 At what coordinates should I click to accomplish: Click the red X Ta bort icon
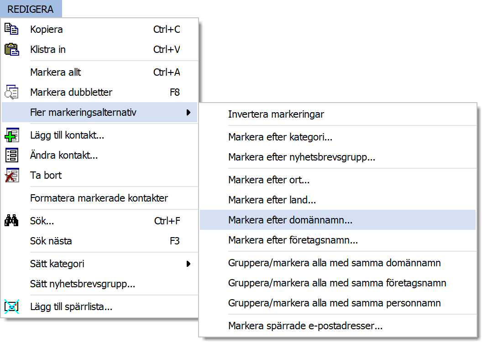pyautogui.click(x=12, y=175)
